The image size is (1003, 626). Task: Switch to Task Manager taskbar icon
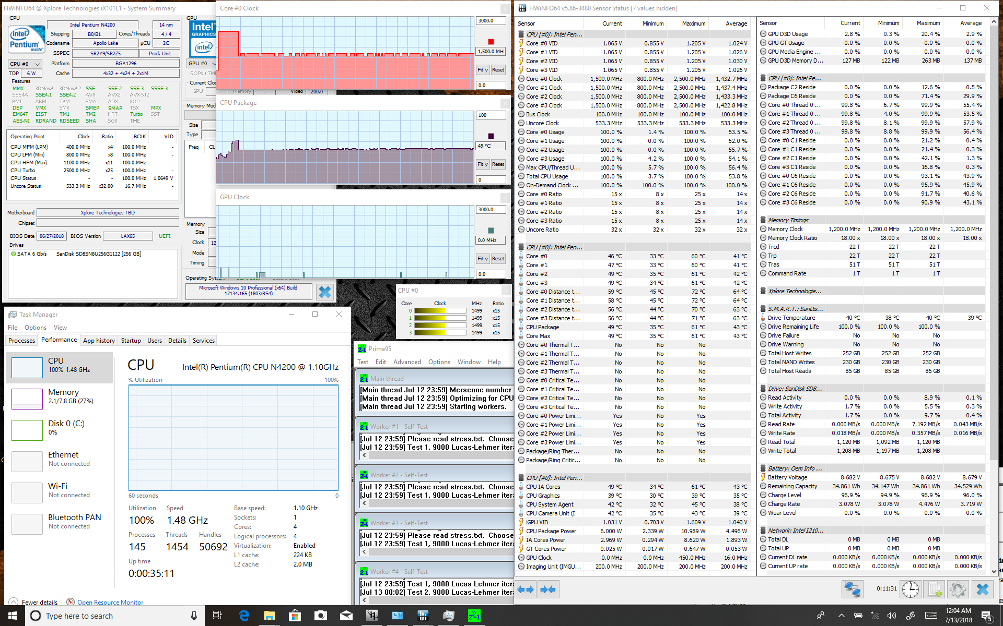(448, 616)
